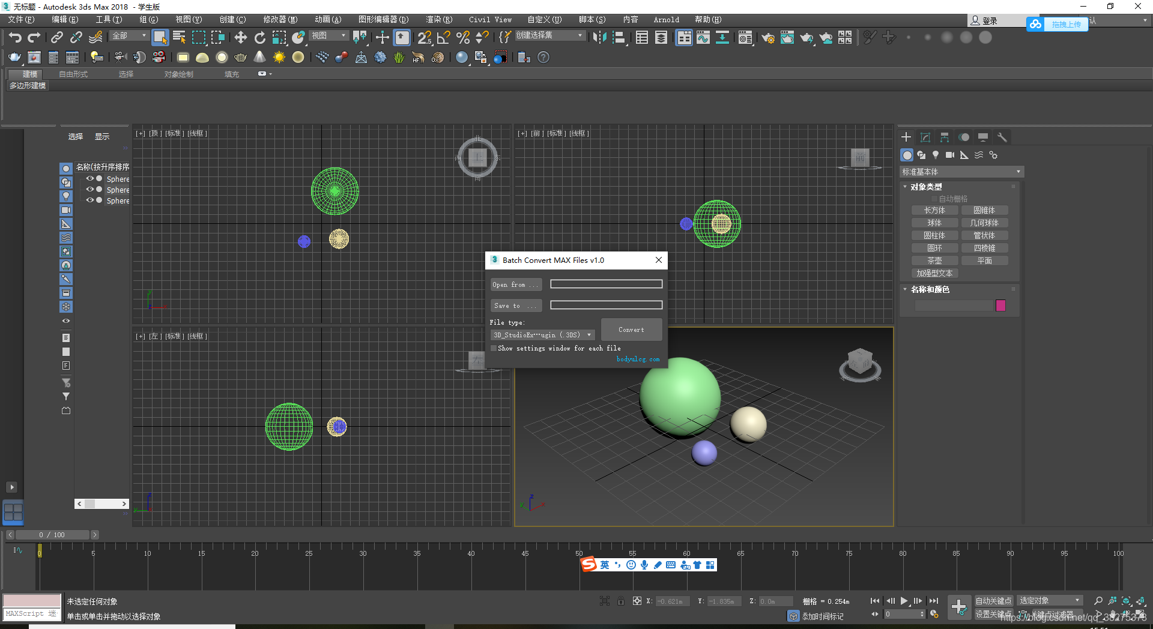Viewport: 1153px width, 629px height.
Task: Create a 球体 sphere primitive
Action: [x=934, y=223]
